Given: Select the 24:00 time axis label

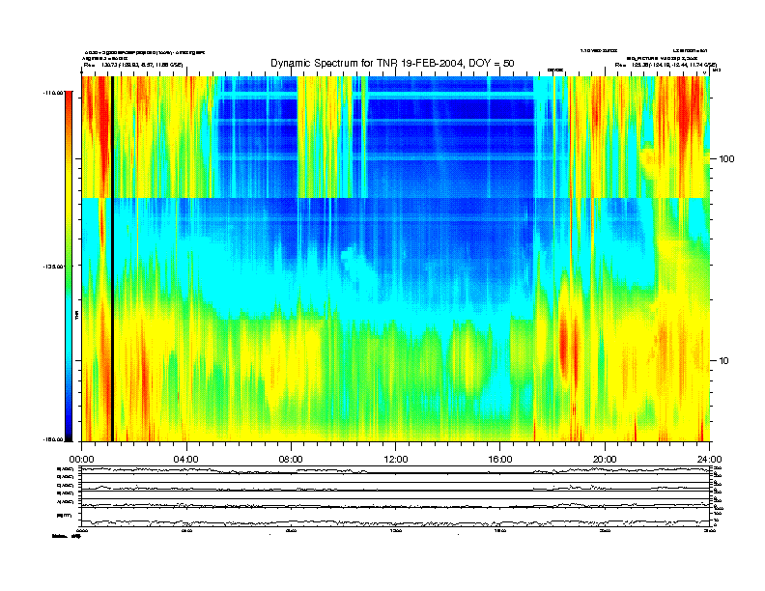Looking at the screenshot, I should coord(709,460).
